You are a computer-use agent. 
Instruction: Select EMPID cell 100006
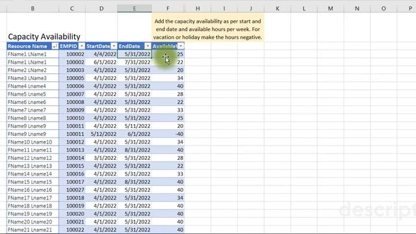[x=72, y=86]
